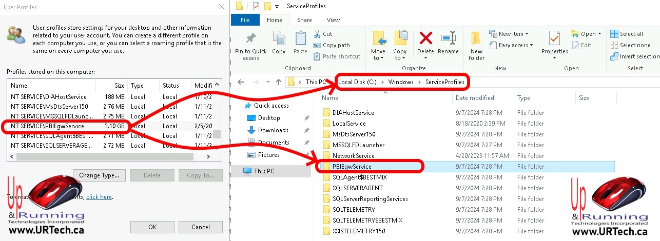
Task: Select Downloads in Quick access pane
Action: point(273,130)
